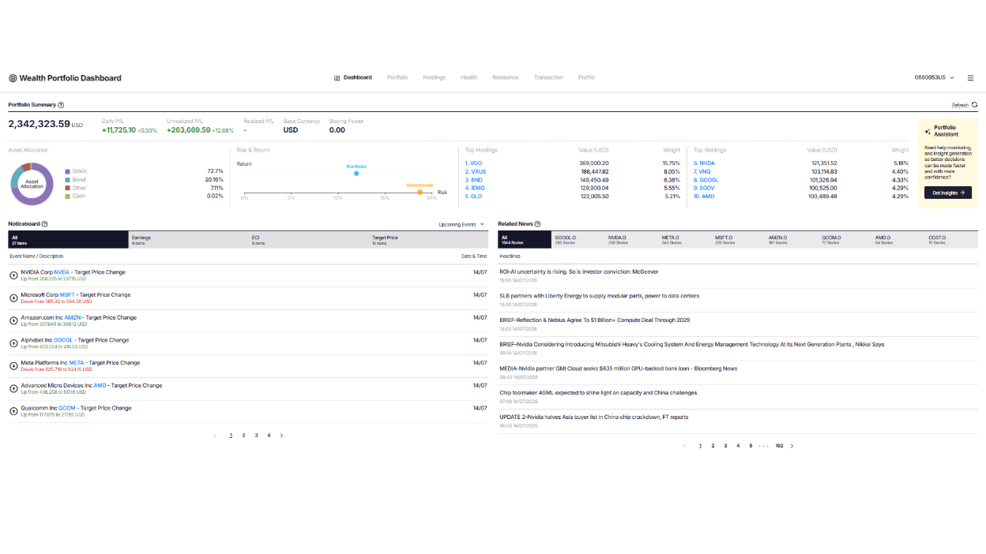The image size is (986, 554).
Task: Open the Portfolio nav tab
Action: (397, 77)
